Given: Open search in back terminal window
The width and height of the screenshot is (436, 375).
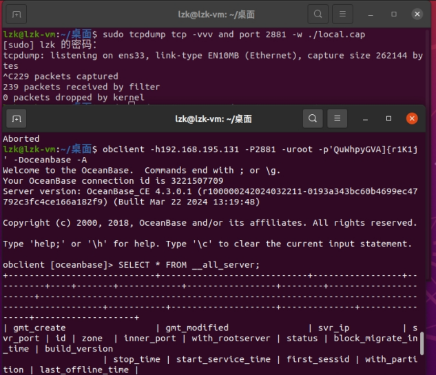Looking at the screenshot, I should (318, 14).
